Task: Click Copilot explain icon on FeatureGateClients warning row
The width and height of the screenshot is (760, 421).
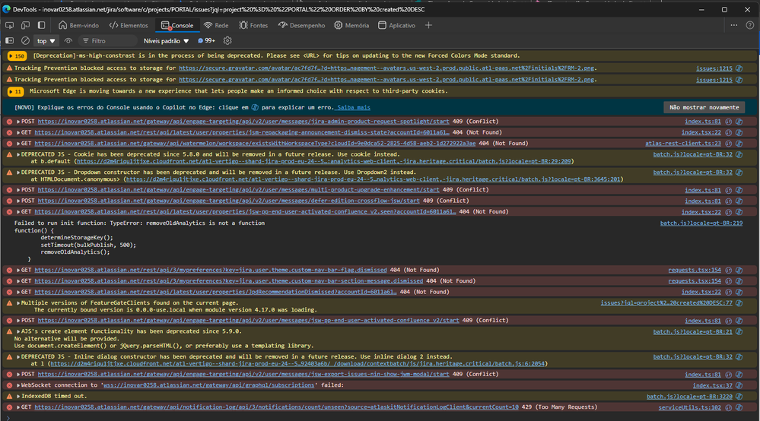Action: pyautogui.click(x=739, y=303)
